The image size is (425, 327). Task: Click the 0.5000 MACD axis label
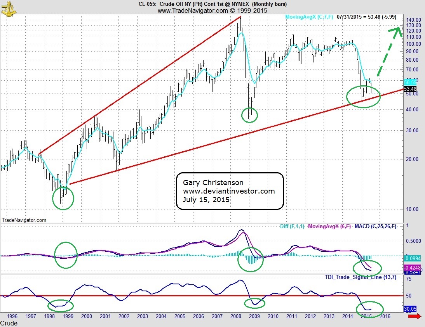point(413,241)
